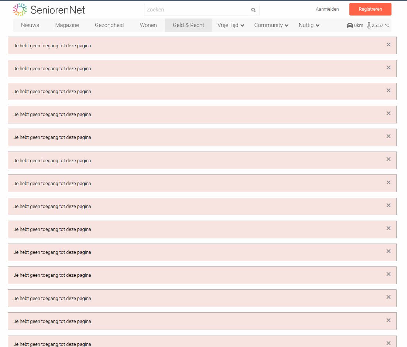Click the thermometer temperature icon

tap(369, 25)
